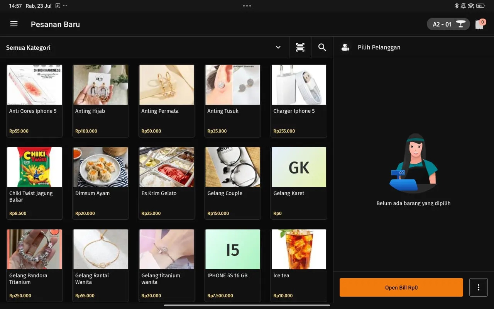Expand the Semua Kategori dropdown arrow
This screenshot has height=309, width=494.
click(x=278, y=48)
